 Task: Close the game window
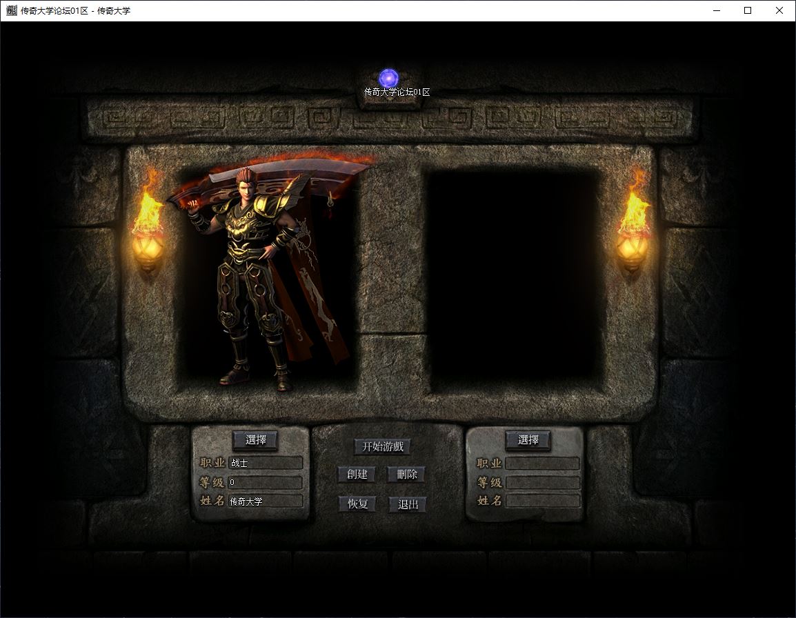779,10
